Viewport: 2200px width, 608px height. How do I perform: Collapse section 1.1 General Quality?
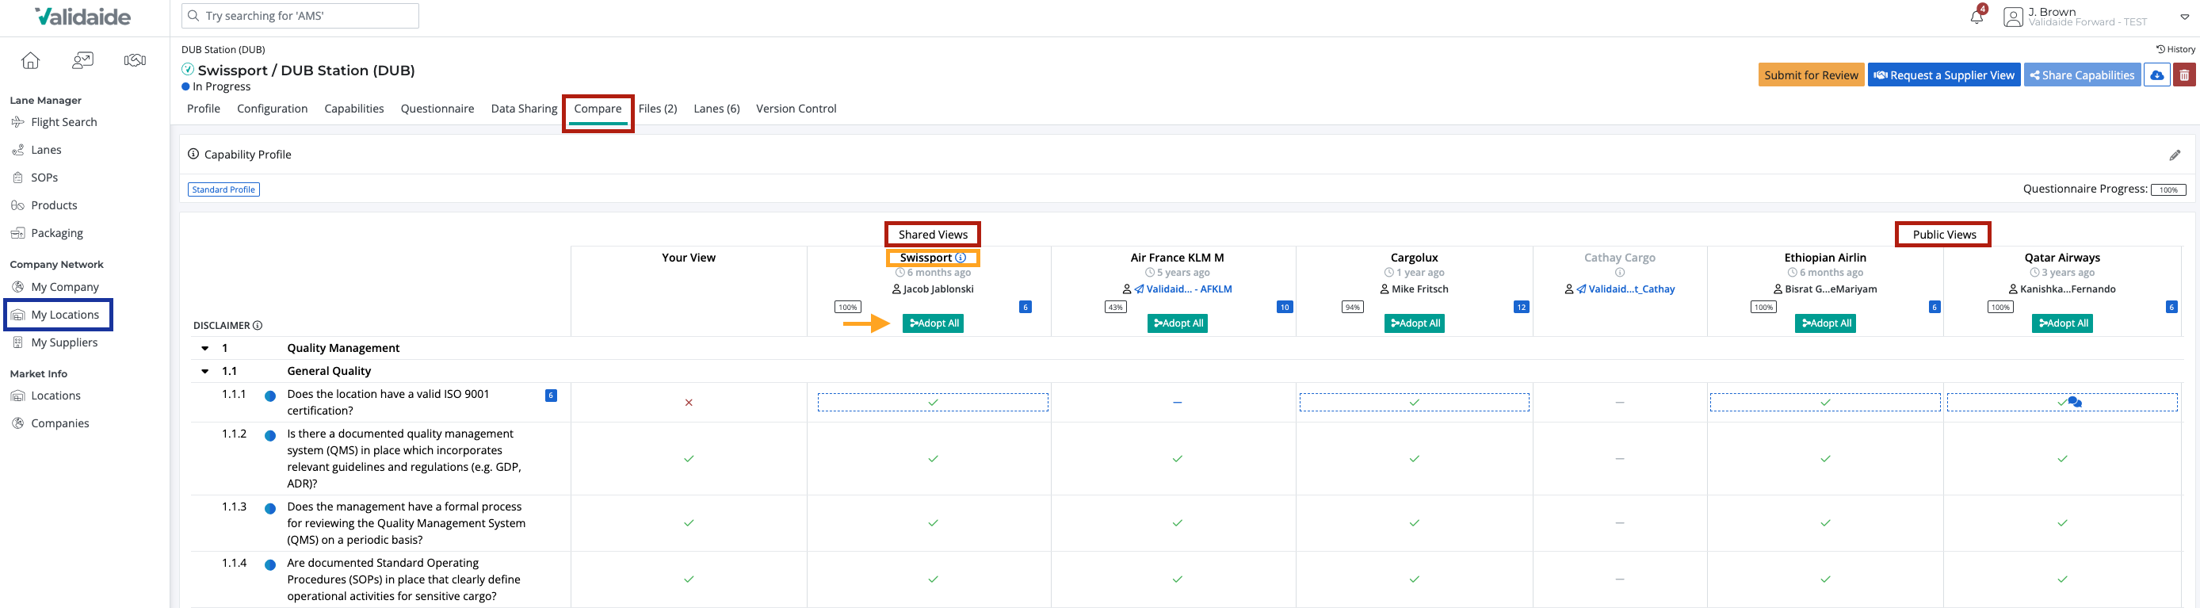(x=205, y=372)
